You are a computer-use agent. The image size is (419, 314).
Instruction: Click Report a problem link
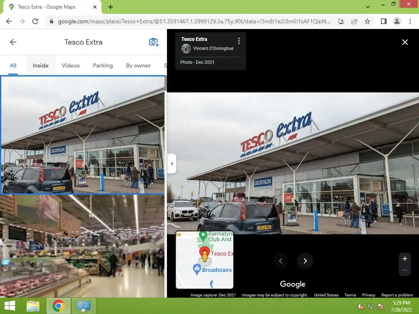click(x=397, y=295)
